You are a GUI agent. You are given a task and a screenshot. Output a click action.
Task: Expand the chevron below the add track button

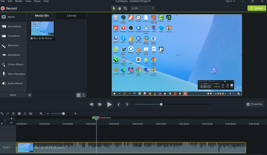(11, 123)
